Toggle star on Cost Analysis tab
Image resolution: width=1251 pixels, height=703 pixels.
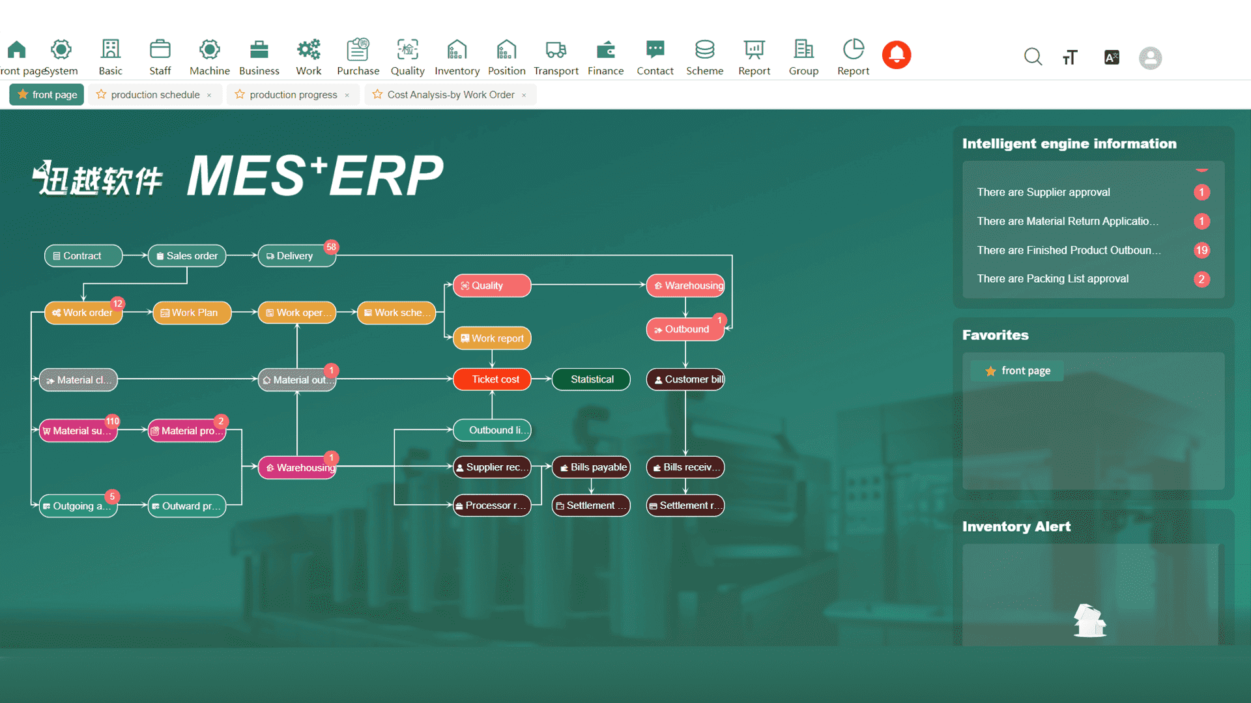[x=377, y=94]
